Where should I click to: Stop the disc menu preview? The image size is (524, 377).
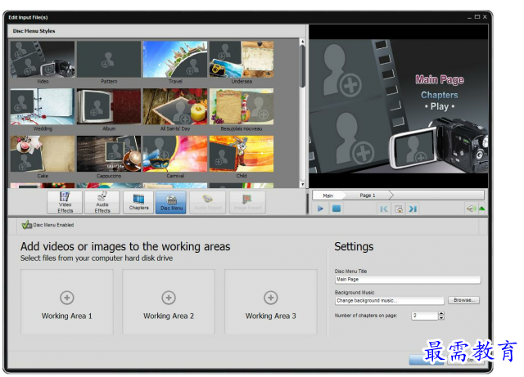point(337,209)
